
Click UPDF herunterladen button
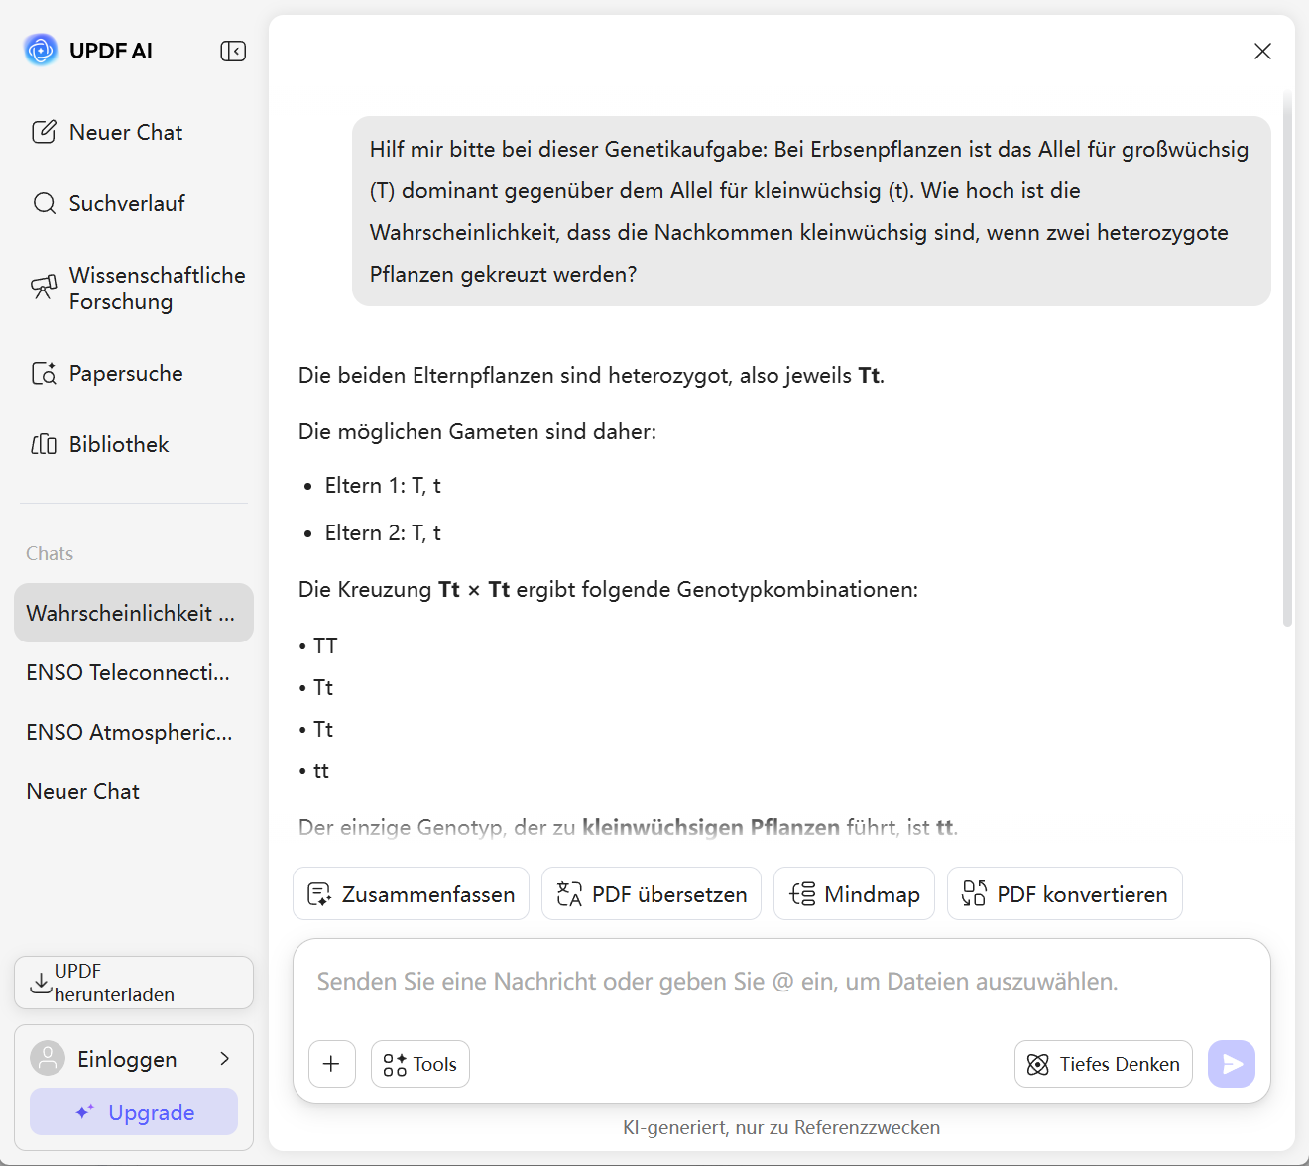click(x=134, y=983)
